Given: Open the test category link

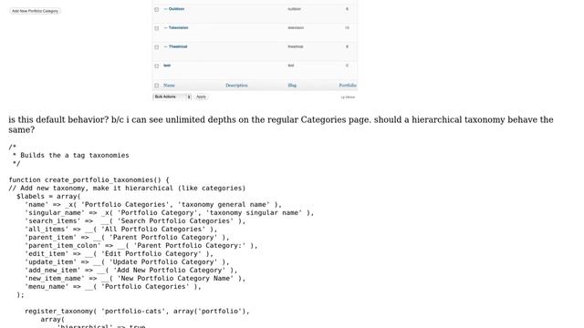Looking at the screenshot, I should (x=167, y=66).
